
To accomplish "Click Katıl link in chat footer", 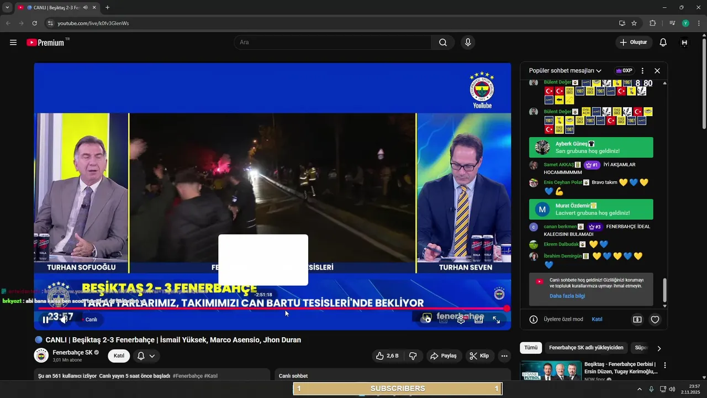I will [x=597, y=320].
